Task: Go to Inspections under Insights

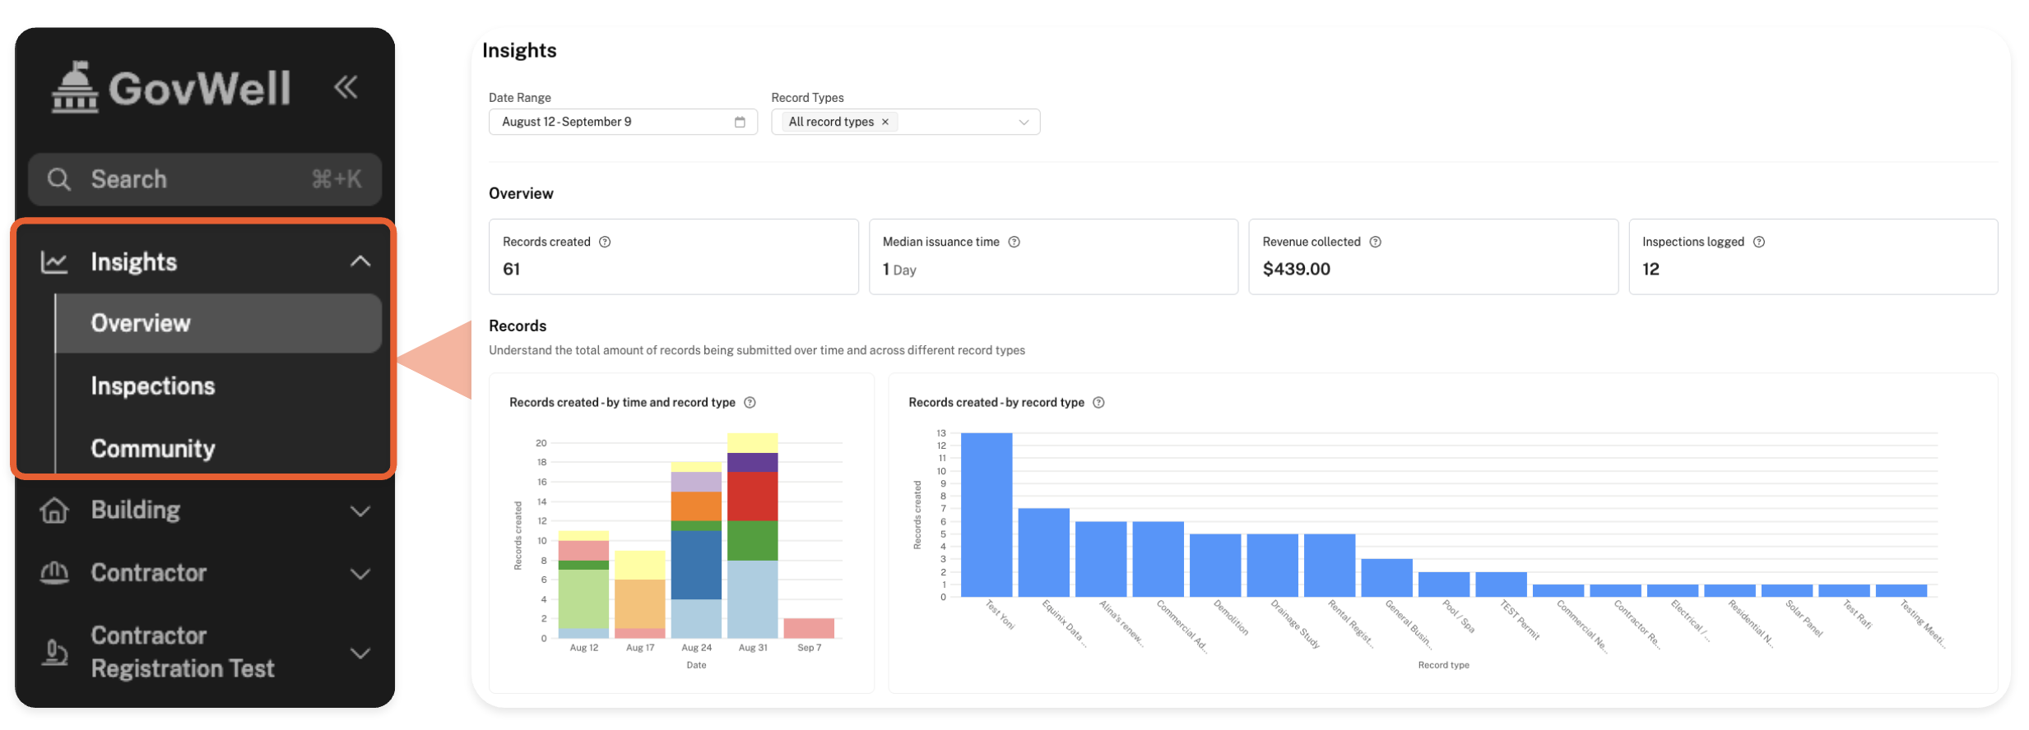Action: tap(152, 386)
